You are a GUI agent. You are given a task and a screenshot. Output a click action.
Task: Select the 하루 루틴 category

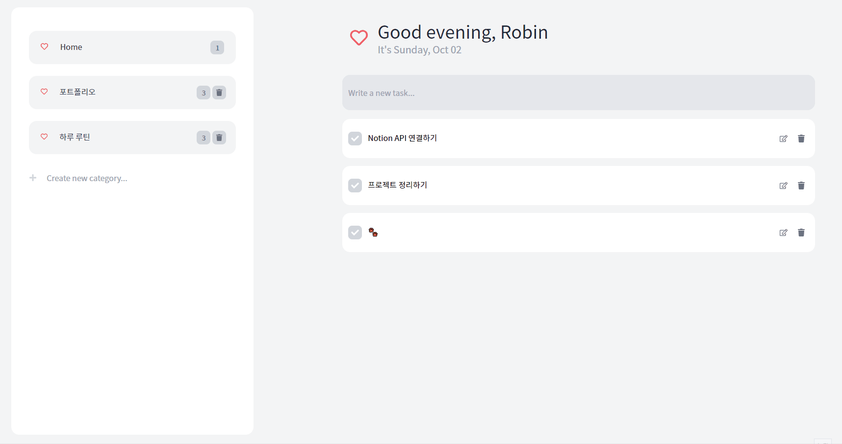point(75,137)
